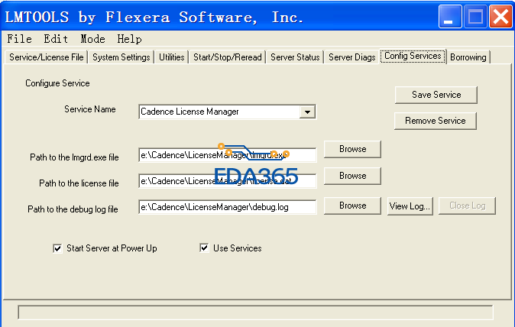The width and height of the screenshot is (515, 327).
Task: Close the LMTOOLS window
Action: click(500, 16)
